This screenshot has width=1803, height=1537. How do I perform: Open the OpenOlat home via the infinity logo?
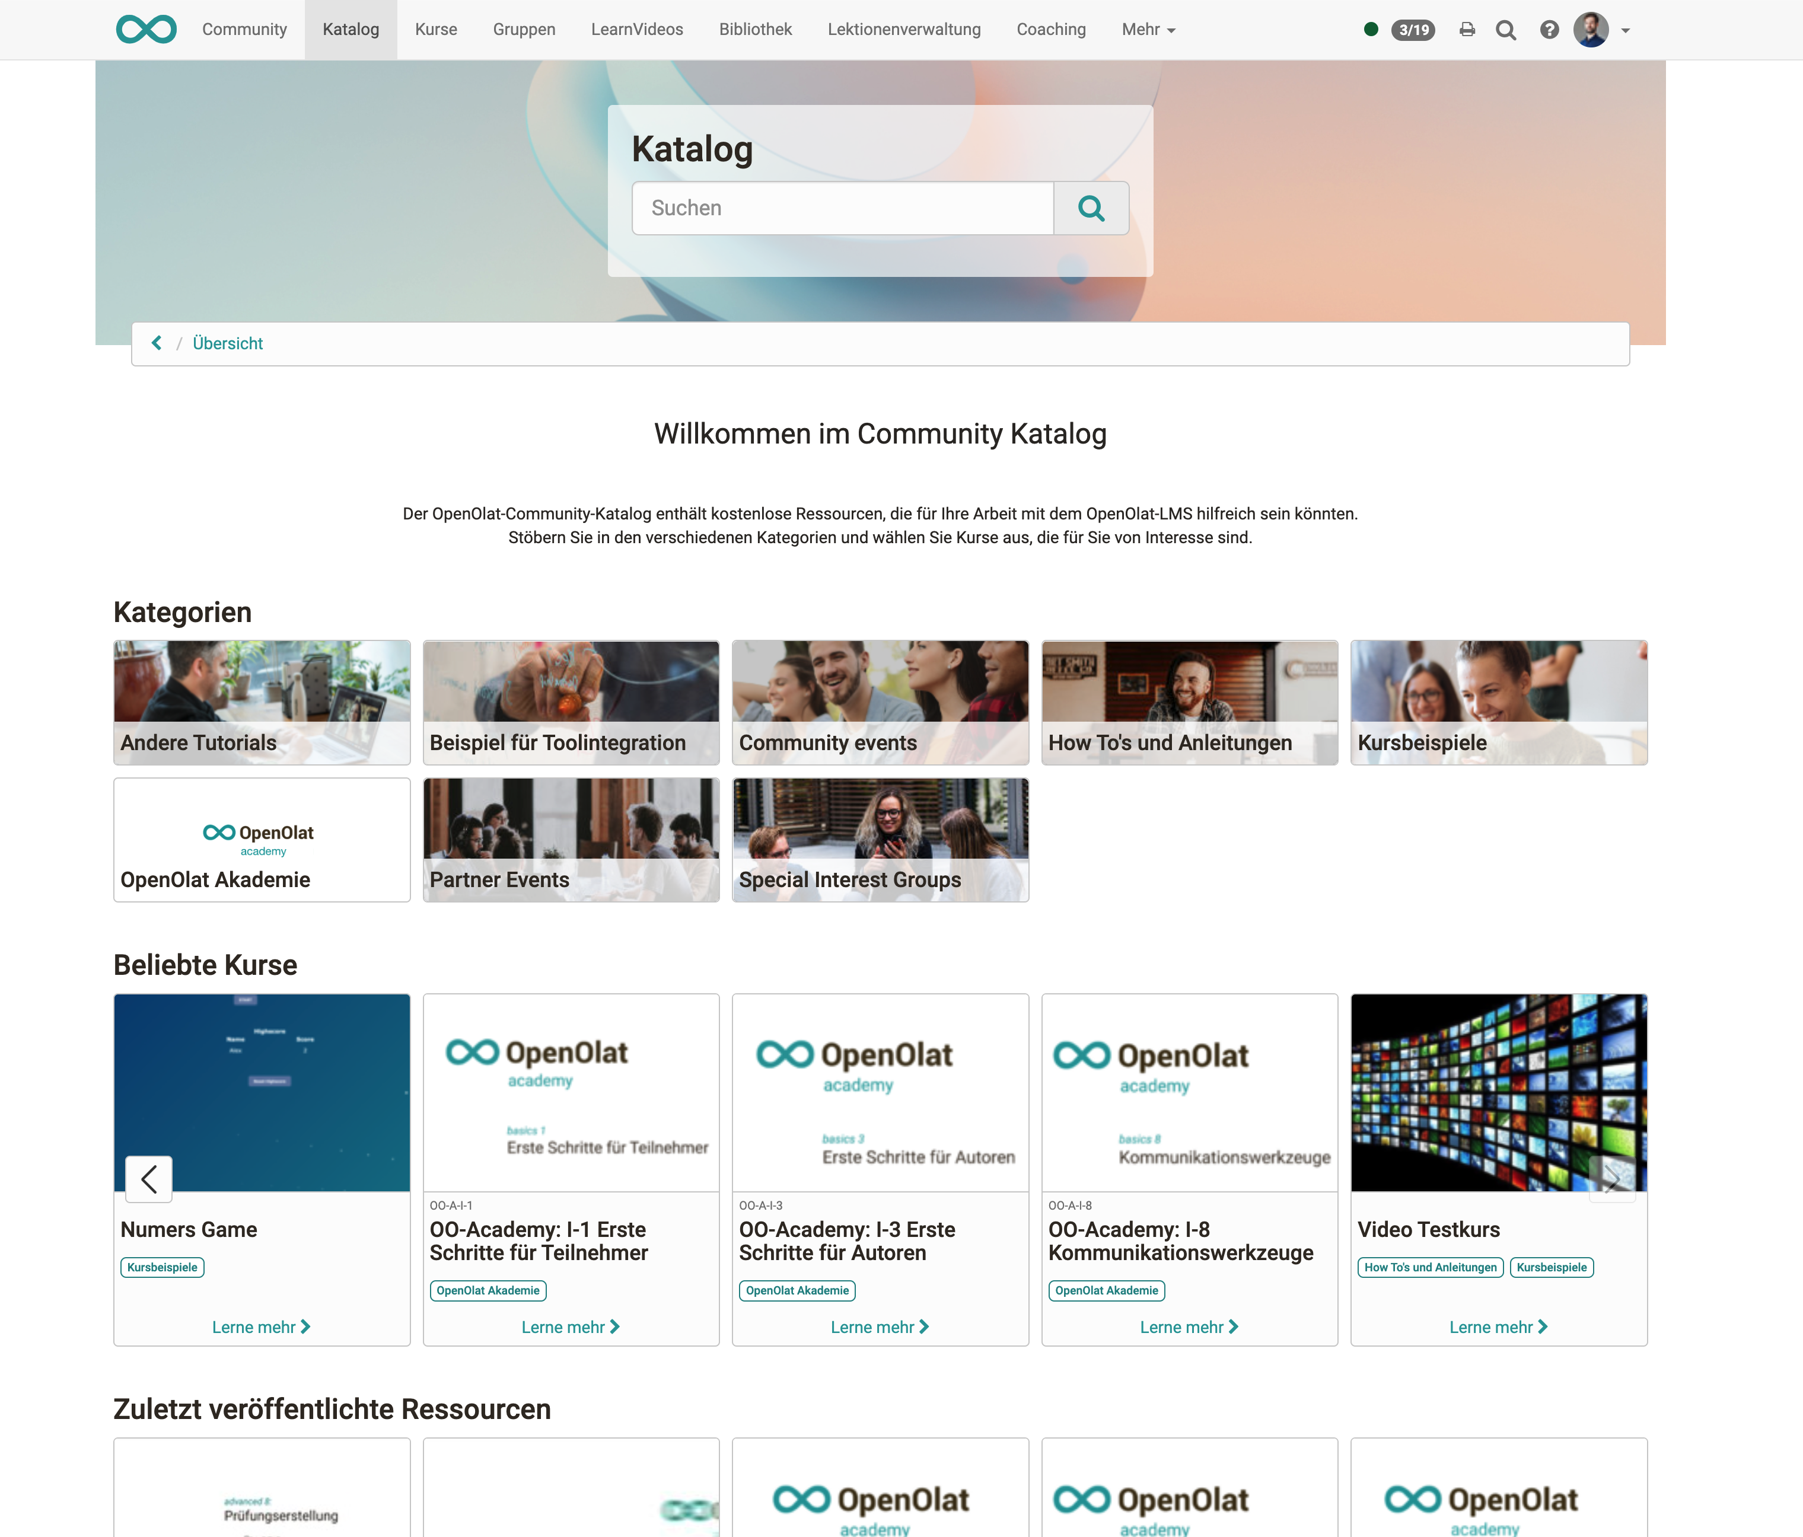coord(145,28)
